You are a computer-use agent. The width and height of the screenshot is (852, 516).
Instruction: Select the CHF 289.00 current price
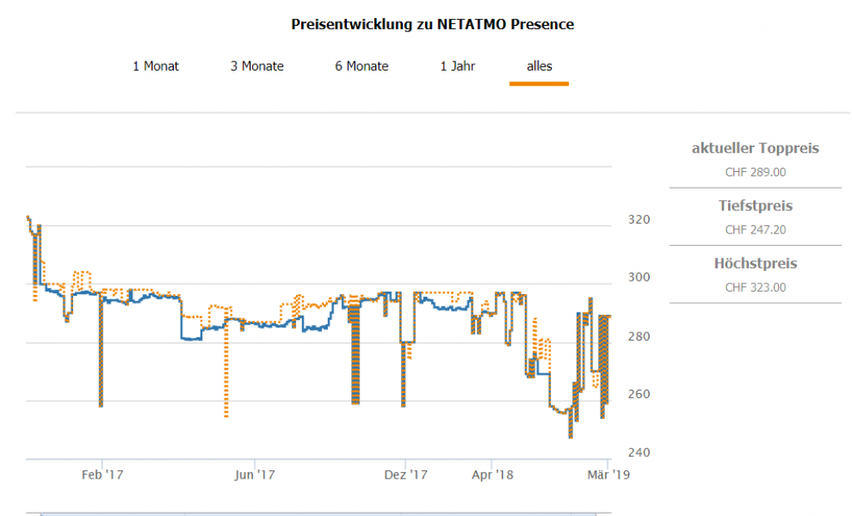[755, 173]
